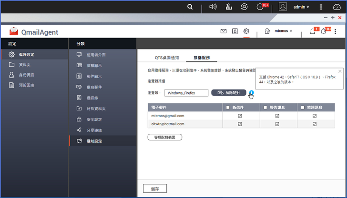The image size is (347, 198).
Task: Click the 儲存 save button
Action: pos(155,188)
